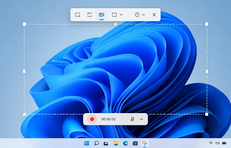Expand the snip shape dropdown arrow

click(121, 15)
